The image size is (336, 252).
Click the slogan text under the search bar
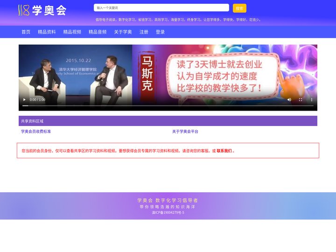[178, 20]
